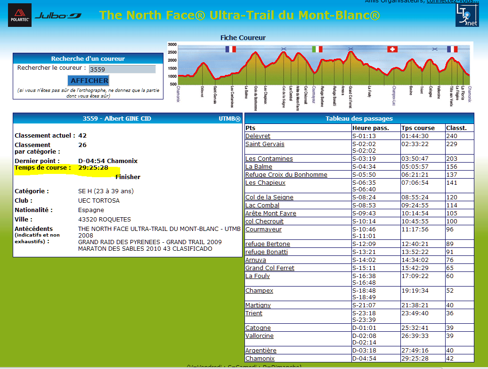
Task: Click the Polartec logo
Action: [20, 15]
